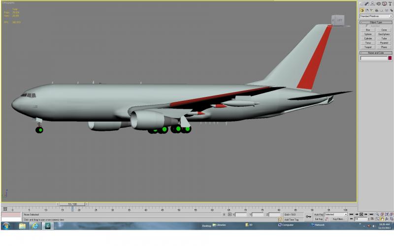
Task: Toggle Auto Key animation mode
Action: (x=319, y=215)
